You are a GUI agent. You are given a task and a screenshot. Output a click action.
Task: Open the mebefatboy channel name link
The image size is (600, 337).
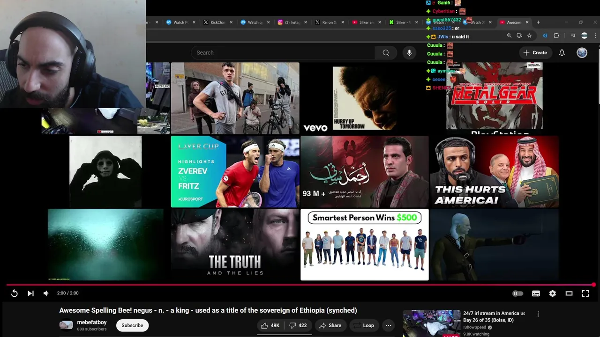(92, 322)
